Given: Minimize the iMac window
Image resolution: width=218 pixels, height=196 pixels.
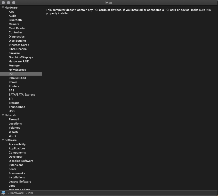Looking at the screenshot, I should coord(9,3).
